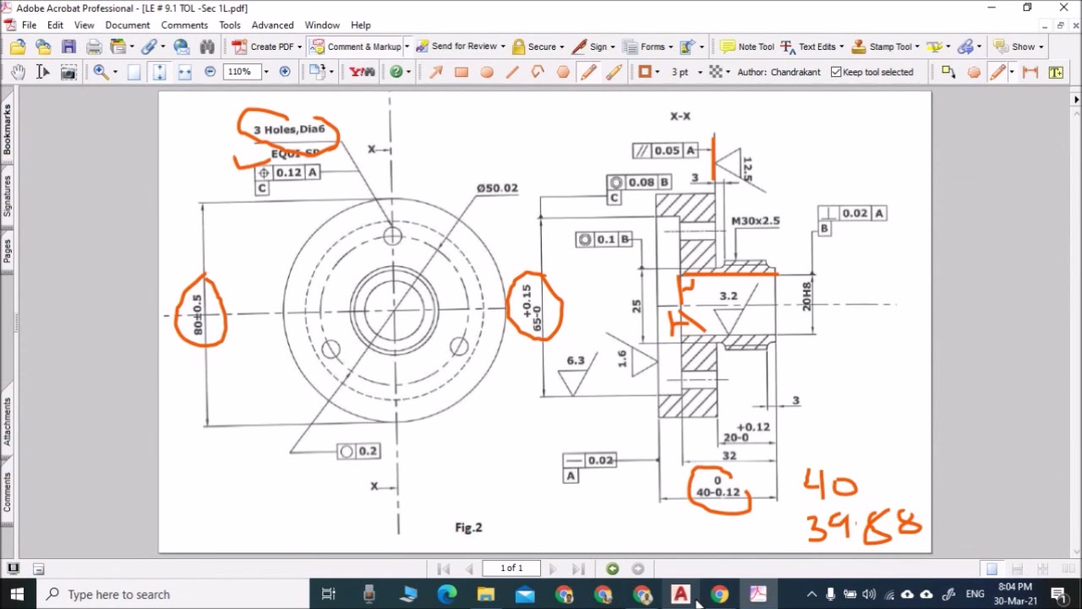Select Single Page layout in status bar
The height and width of the screenshot is (609, 1082).
point(992,569)
